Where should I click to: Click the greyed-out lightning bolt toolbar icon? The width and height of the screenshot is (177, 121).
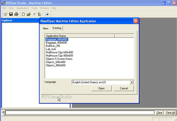point(34,14)
